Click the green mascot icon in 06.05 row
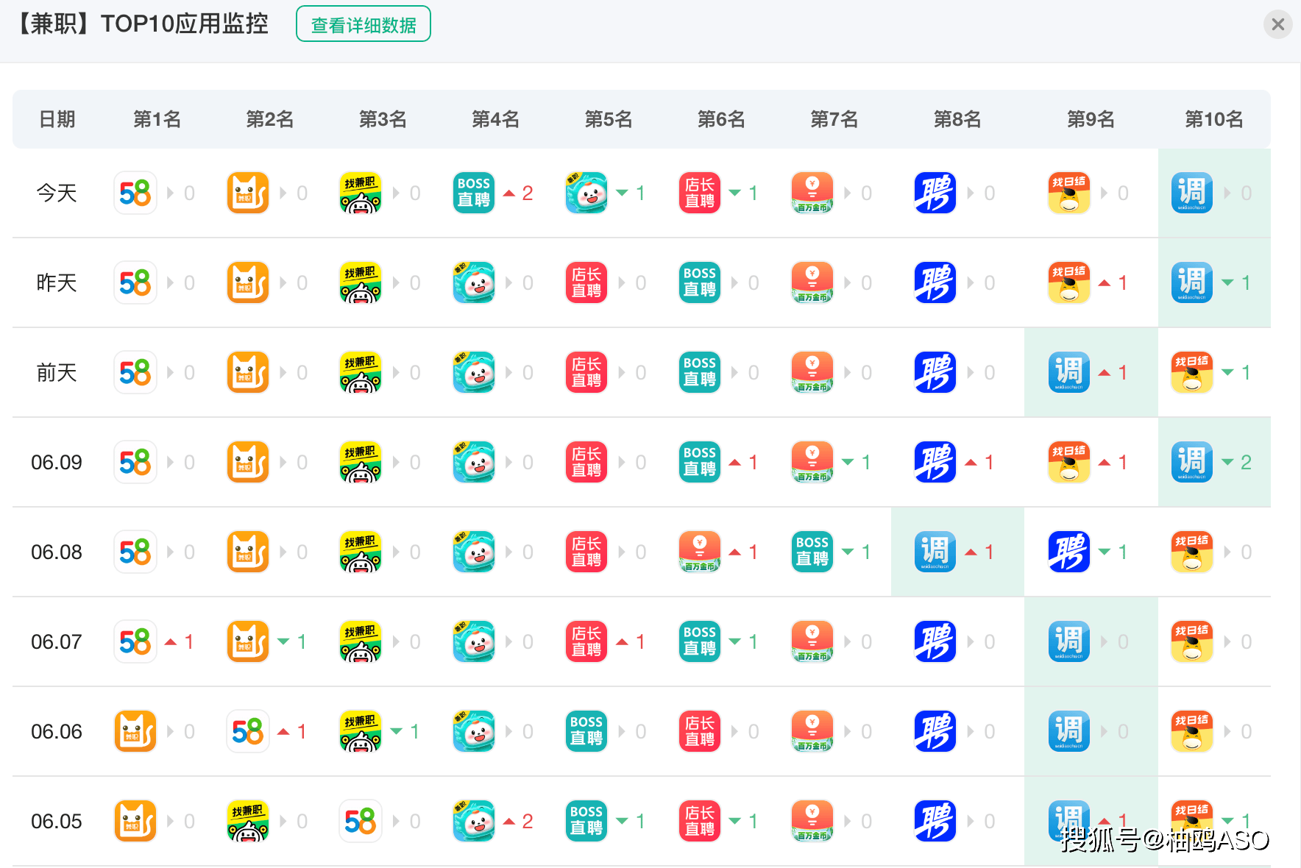Viewport: 1301px width, 868px height. 474,821
